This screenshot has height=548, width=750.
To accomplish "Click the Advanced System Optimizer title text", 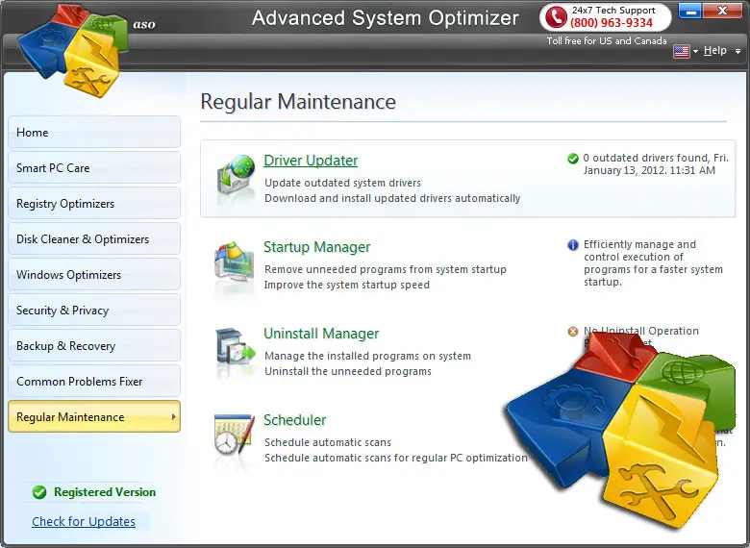I will pos(385,18).
